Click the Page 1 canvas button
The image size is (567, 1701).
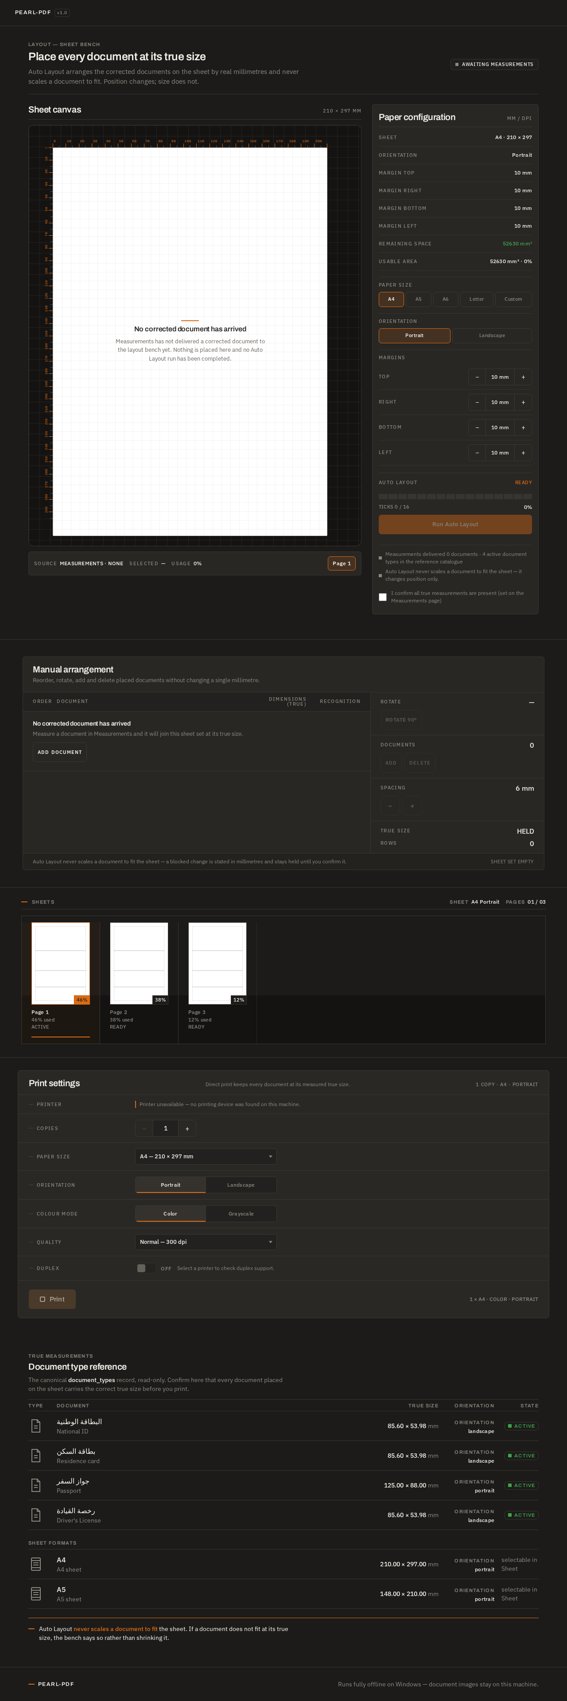click(x=342, y=563)
